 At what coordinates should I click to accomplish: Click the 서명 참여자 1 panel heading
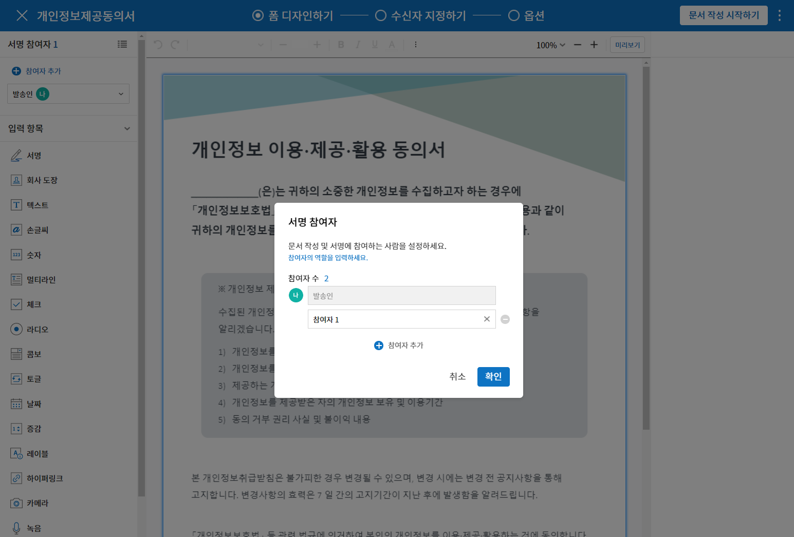(x=33, y=45)
